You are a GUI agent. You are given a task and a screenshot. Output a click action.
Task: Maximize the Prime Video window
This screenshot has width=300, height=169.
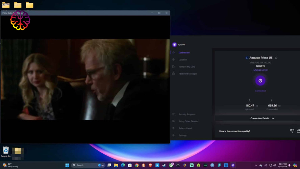pyautogui.click(x=159, y=13)
